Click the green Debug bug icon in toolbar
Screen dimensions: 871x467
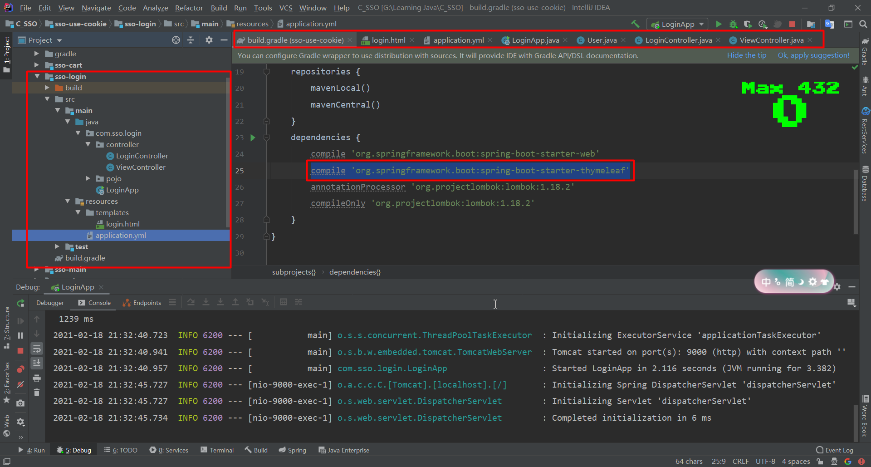click(733, 24)
